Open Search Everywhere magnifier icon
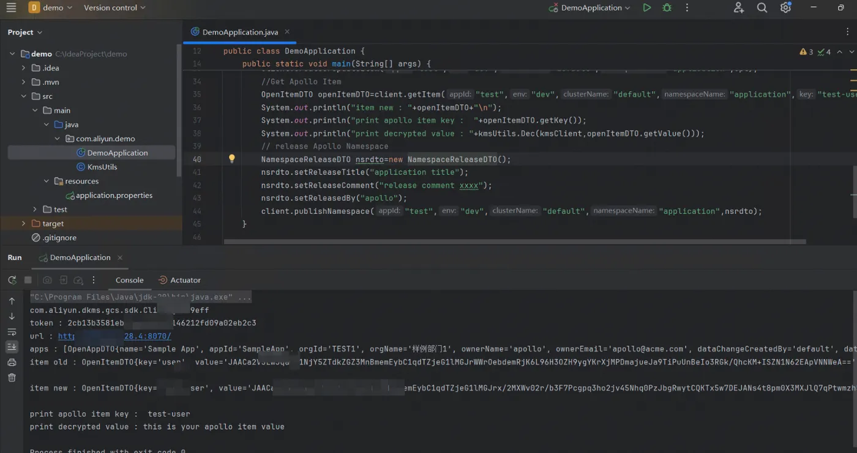Image resolution: width=857 pixels, height=453 pixels. pos(762,8)
